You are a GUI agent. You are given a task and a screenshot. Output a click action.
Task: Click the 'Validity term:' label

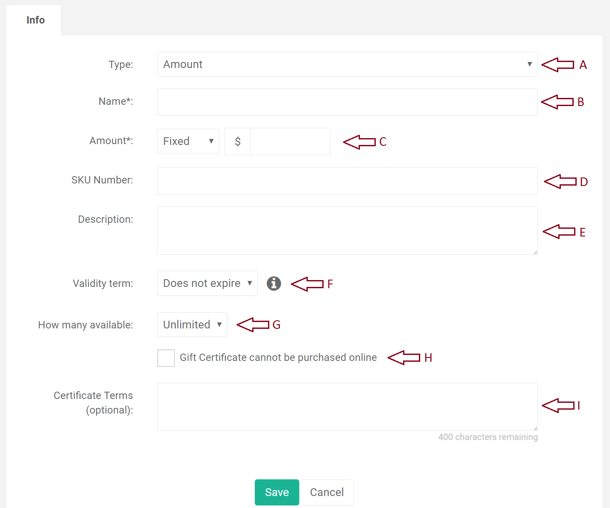103,284
